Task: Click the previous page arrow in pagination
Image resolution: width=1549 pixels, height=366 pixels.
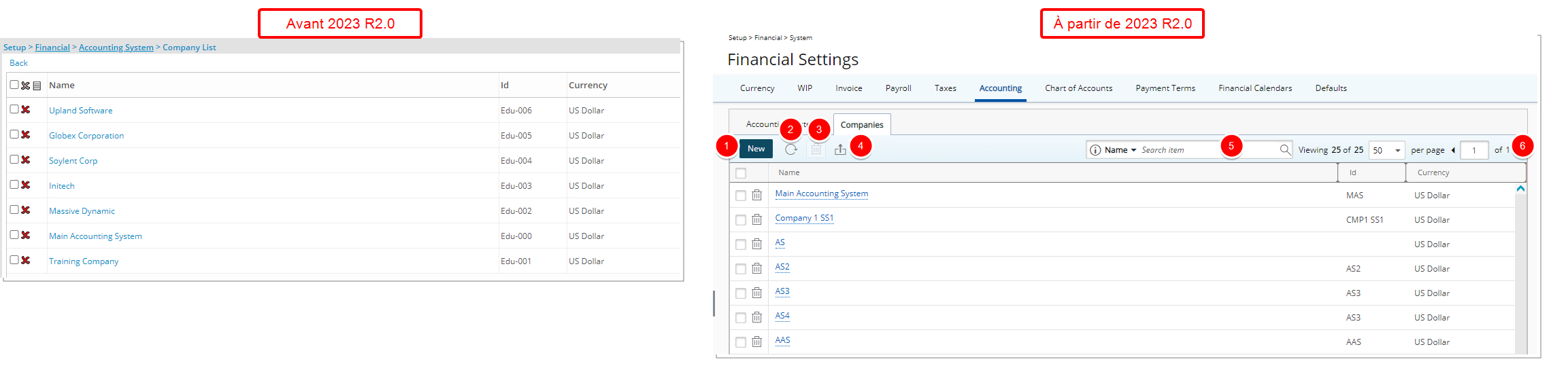Action: (x=1453, y=150)
